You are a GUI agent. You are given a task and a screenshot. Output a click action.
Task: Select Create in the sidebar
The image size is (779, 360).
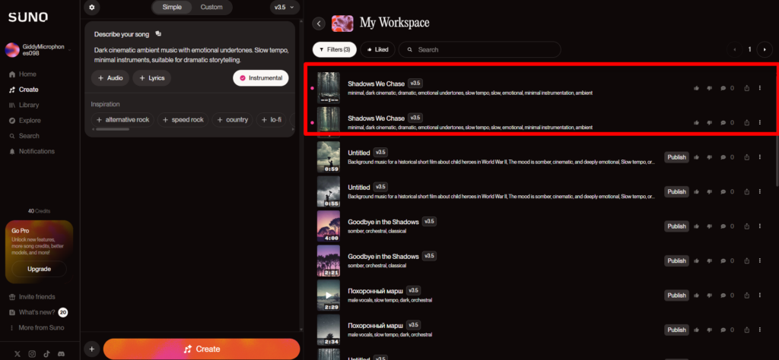pos(24,90)
